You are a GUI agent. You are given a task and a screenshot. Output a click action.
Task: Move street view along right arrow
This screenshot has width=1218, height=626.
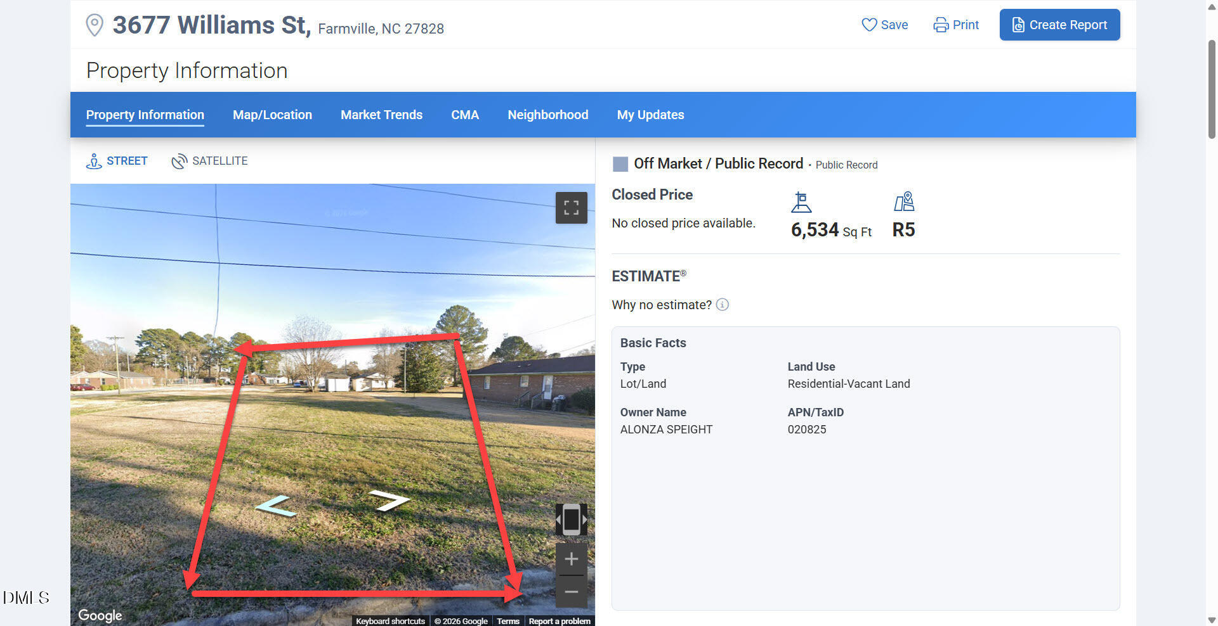pyautogui.click(x=389, y=500)
